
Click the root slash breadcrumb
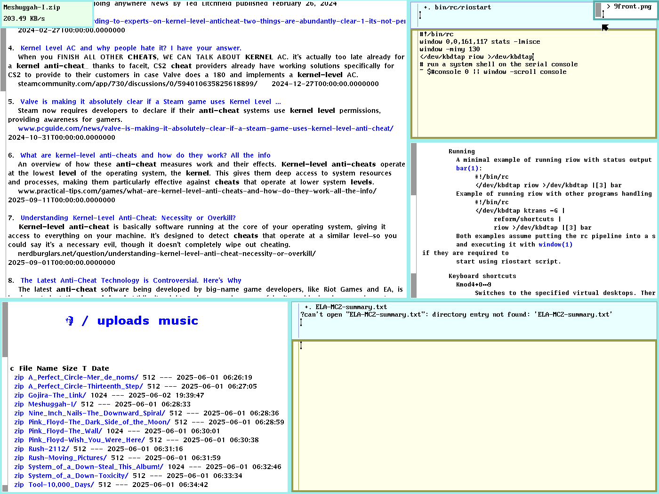coord(85,321)
